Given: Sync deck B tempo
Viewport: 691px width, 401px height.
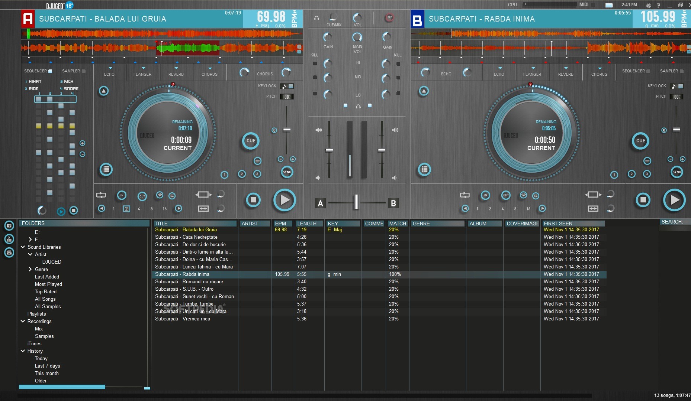Looking at the screenshot, I should (677, 172).
